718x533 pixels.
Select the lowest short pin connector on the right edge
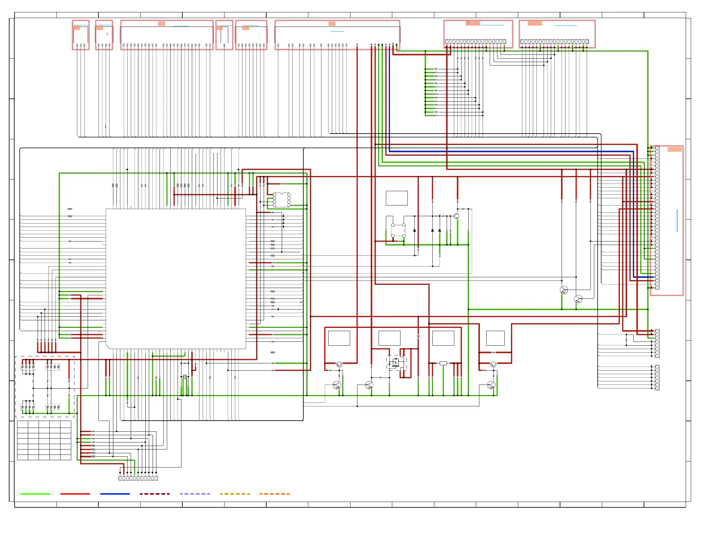pyautogui.click(x=657, y=378)
